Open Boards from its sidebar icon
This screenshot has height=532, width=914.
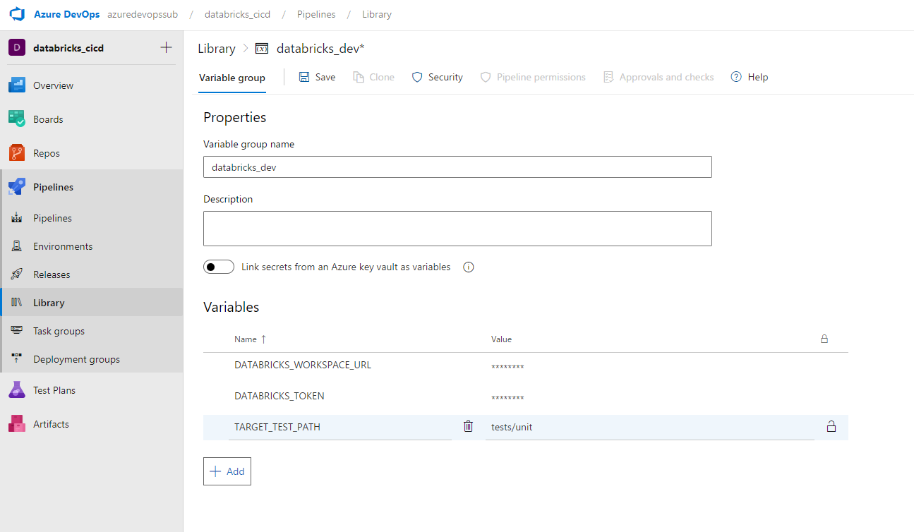coord(17,119)
